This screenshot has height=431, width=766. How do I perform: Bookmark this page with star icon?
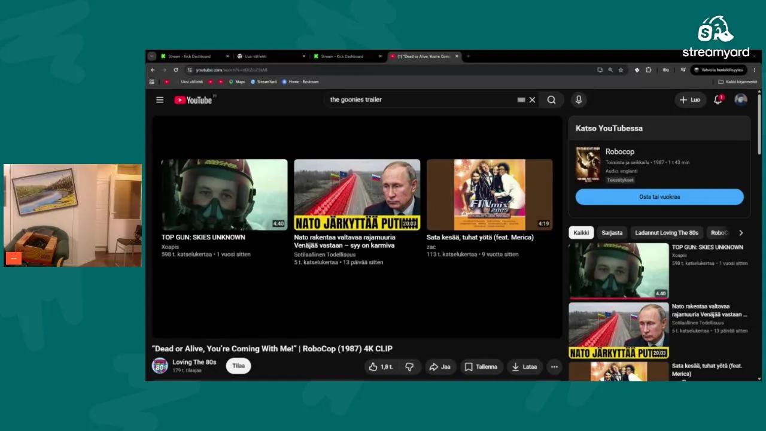click(x=621, y=70)
